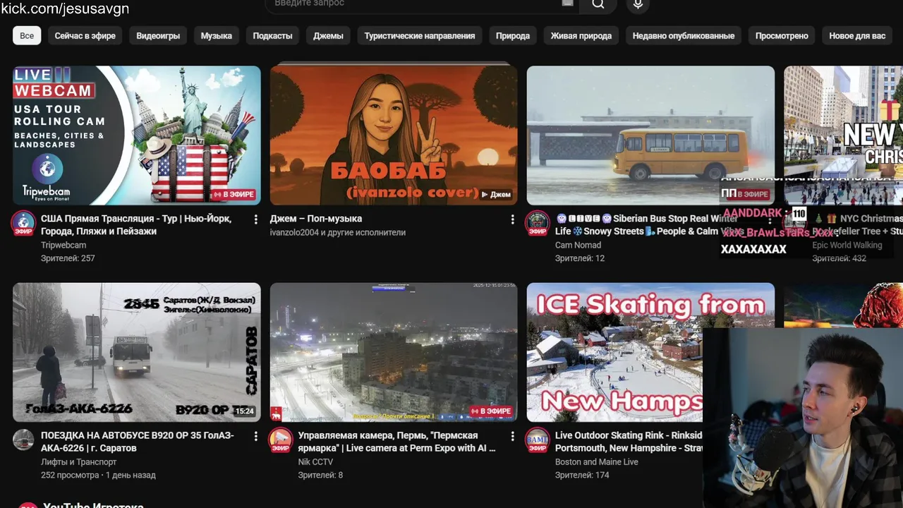This screenshot has width=903, height=508.
Task: Select the Сейчас в эфире filter chip
Action: coord(85,35)
